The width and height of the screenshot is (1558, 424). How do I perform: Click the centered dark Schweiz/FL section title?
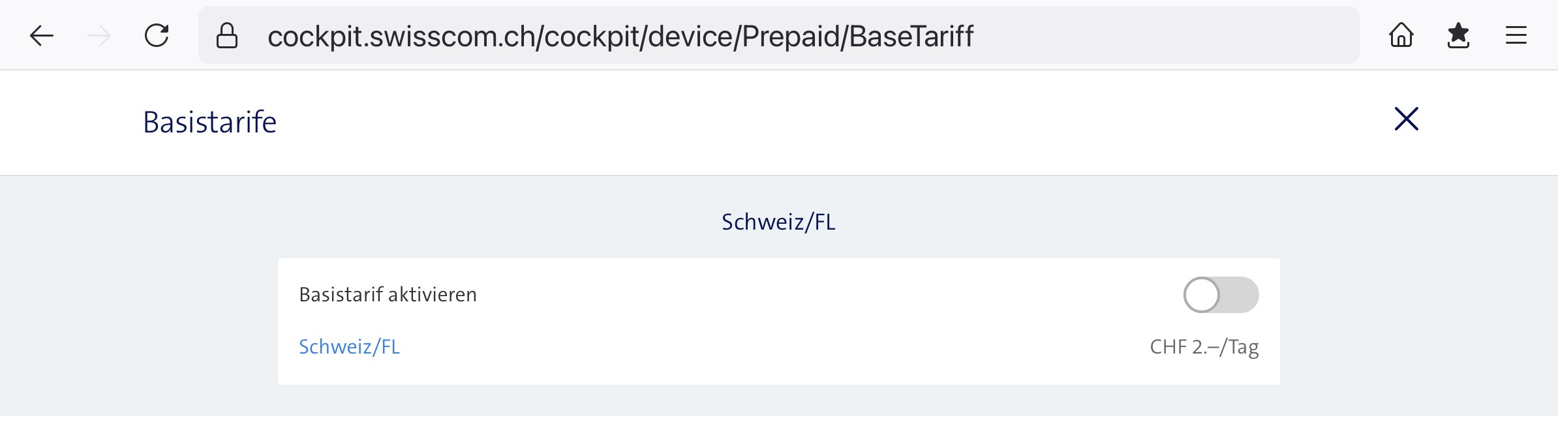pyautogui.click(x=778, y=222)
